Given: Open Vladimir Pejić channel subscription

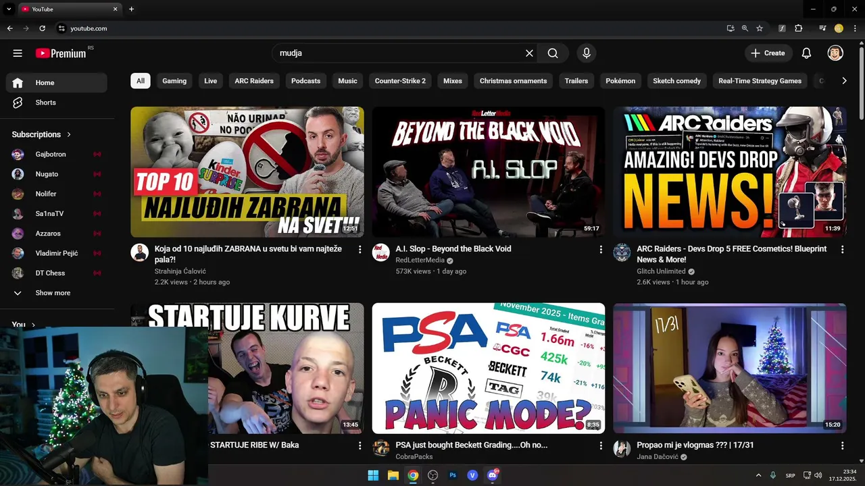Looking at the screenshot, I should tap(57, 253).
